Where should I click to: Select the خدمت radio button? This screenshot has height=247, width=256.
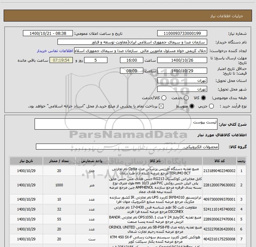[x=186, y=98]
